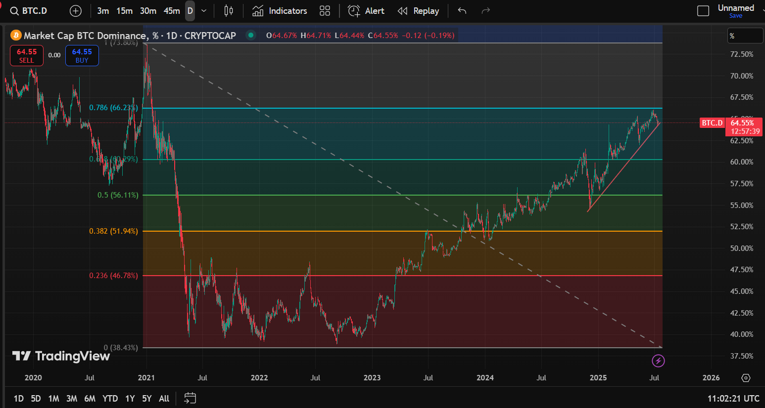Image resolution: width=765 pixels, height=408 pixels.
Task: Open the Indicators panel
Action: [279, 11]
